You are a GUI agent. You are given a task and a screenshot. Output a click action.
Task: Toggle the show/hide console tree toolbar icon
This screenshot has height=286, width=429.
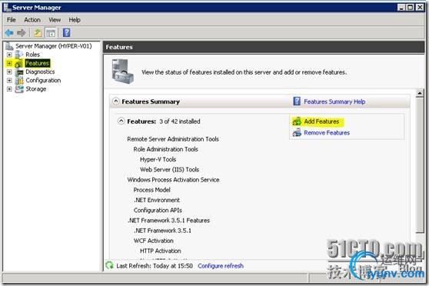click(x=51, y=33)
